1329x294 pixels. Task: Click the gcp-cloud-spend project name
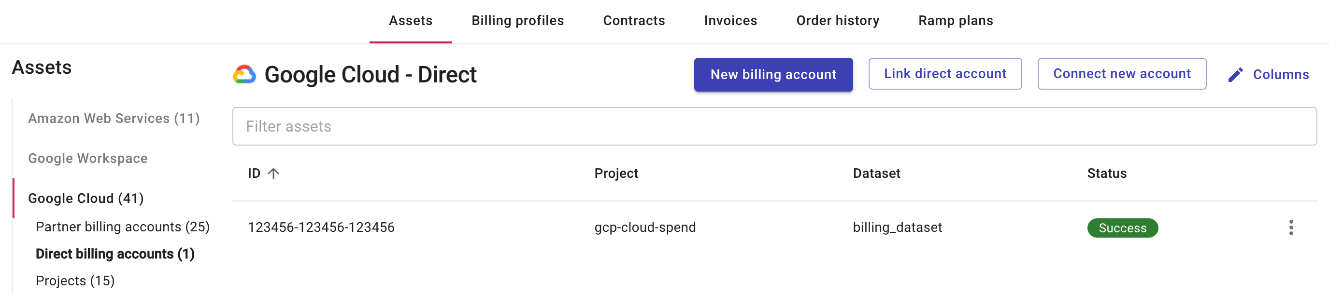644,227
